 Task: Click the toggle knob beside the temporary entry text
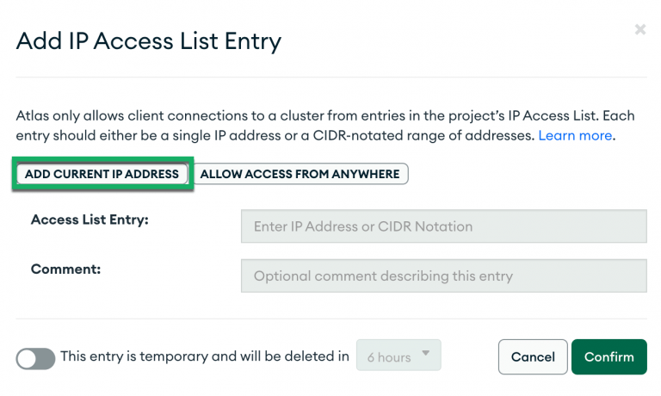[27, 358]
